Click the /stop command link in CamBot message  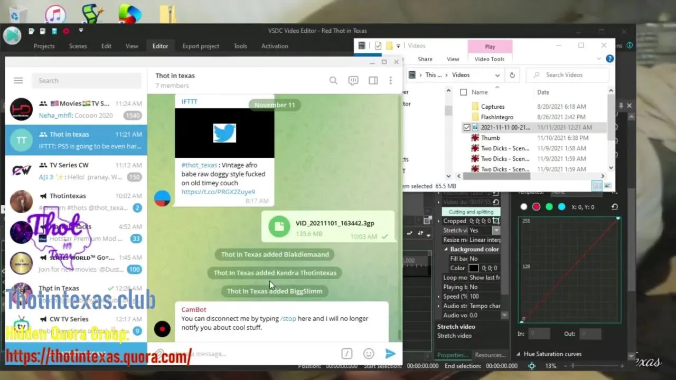(288, 318)
